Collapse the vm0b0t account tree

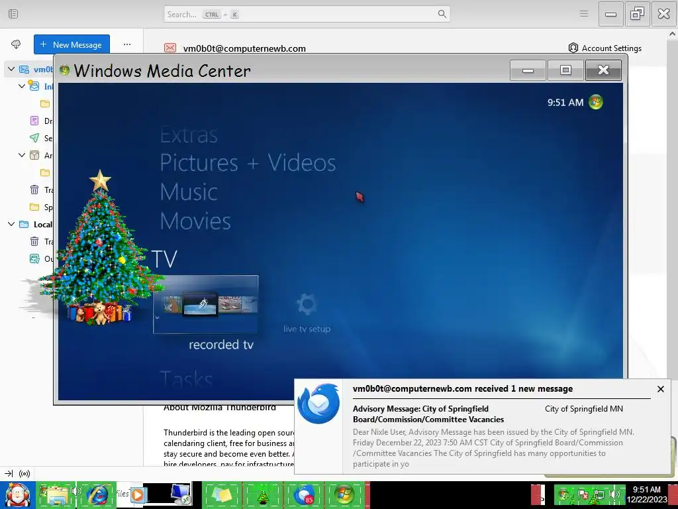pyautogui.click(x=11, y=69)
